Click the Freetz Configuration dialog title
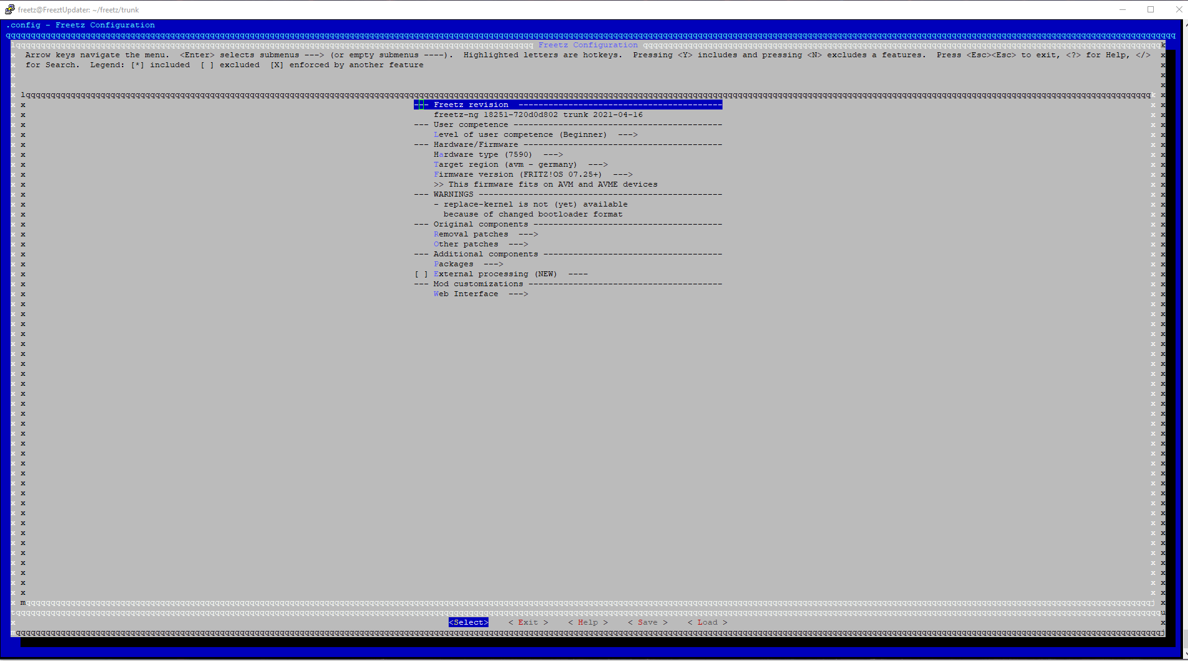Image resolution: width=1188 pixels, height=662 pixels. pyautogui.click(x=588, y=45)
